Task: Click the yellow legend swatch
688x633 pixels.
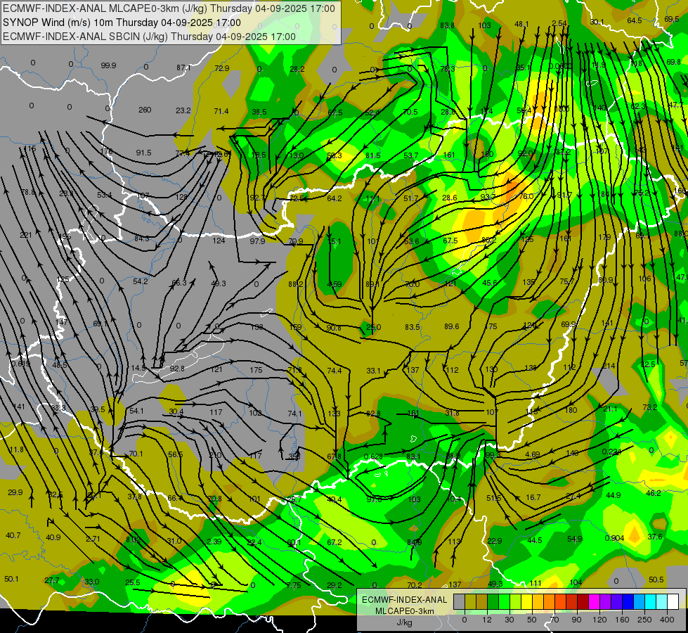Action: (x=526, y=601)
